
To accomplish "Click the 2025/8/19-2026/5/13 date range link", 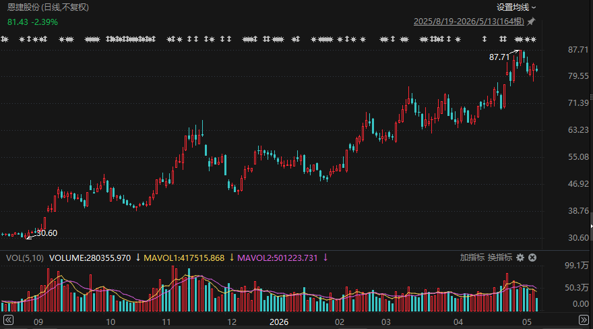I will click(x=468, y=22).
